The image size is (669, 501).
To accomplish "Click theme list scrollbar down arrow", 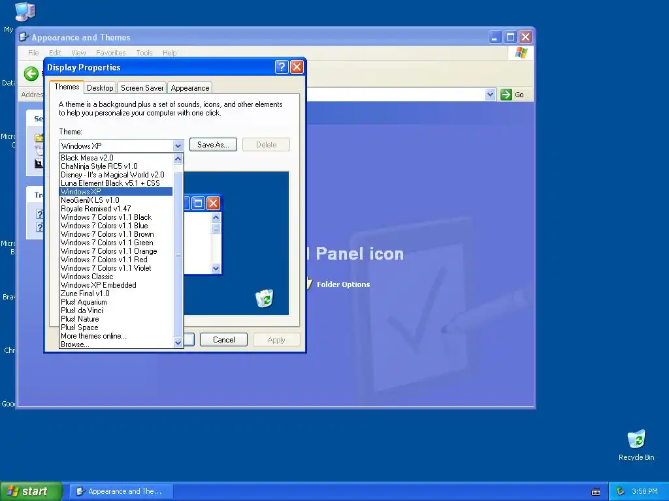I will coord(178,342).
